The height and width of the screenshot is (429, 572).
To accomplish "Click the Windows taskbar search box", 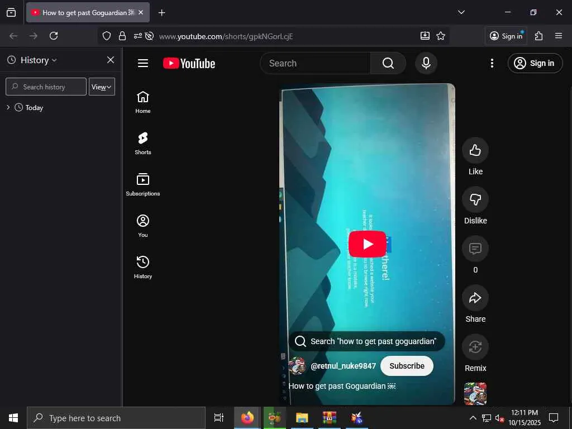I will click(x=116, y=418).
